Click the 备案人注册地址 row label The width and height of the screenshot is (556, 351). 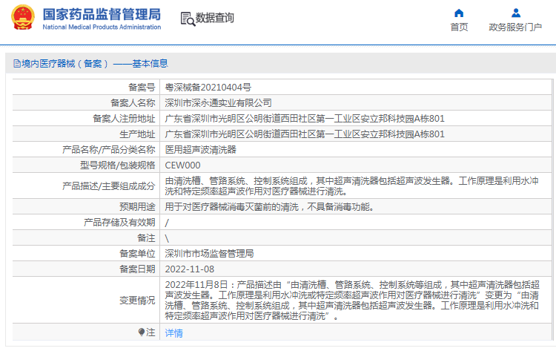(124, 119)
